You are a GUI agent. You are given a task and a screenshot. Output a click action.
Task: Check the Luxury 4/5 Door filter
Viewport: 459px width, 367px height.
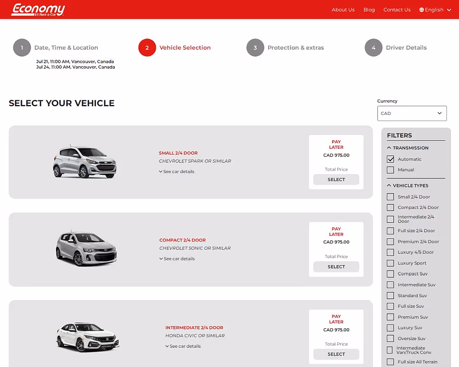tap(390, 252)
